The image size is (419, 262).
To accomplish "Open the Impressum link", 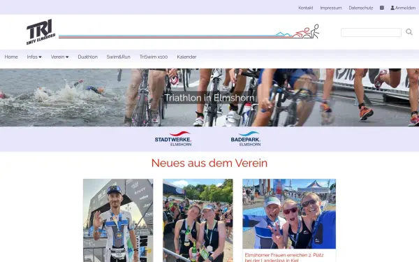I will tap(331, 8).
